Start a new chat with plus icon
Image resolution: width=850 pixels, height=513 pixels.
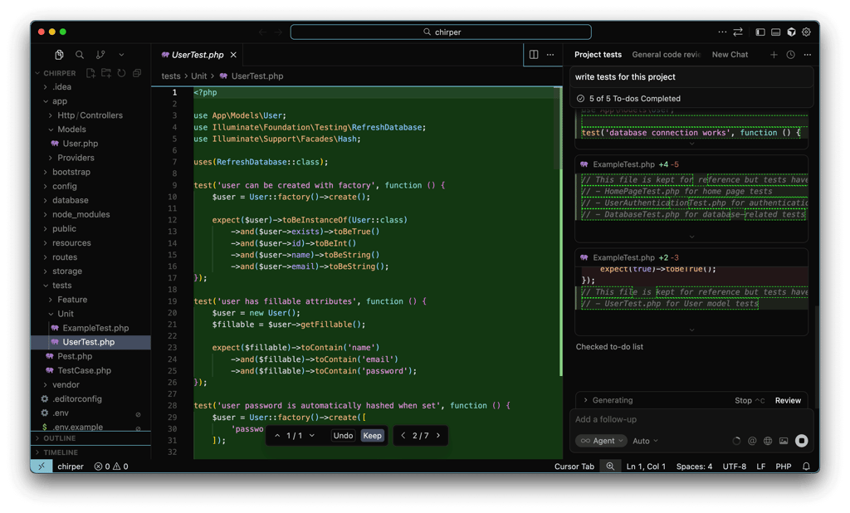coord(774,55)
